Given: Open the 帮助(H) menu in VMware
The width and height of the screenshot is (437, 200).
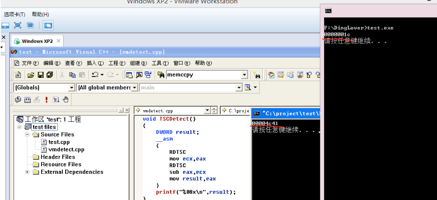Looking at the screenshot, I should click(x=40, y=15).
